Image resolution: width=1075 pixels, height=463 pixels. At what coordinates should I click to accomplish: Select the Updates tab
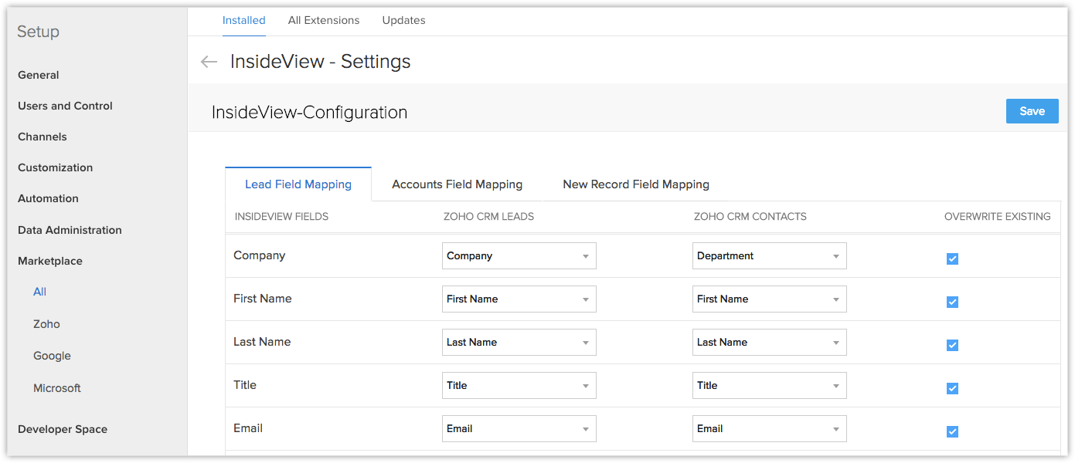tap(403, 20)
